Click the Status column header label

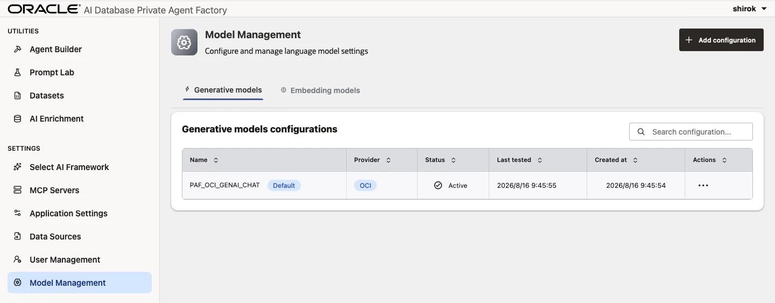[435, 160]
